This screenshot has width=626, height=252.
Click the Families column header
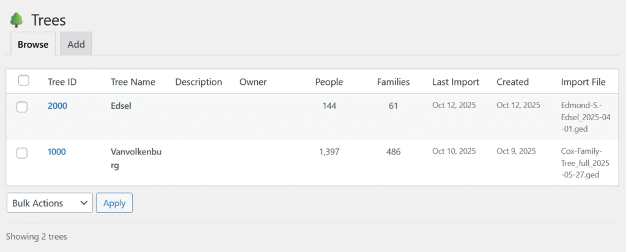tap(393, 82)
